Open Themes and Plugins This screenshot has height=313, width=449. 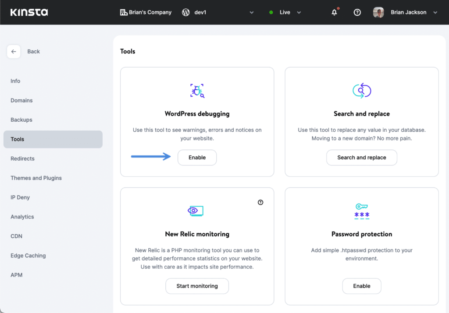(36, 178)
